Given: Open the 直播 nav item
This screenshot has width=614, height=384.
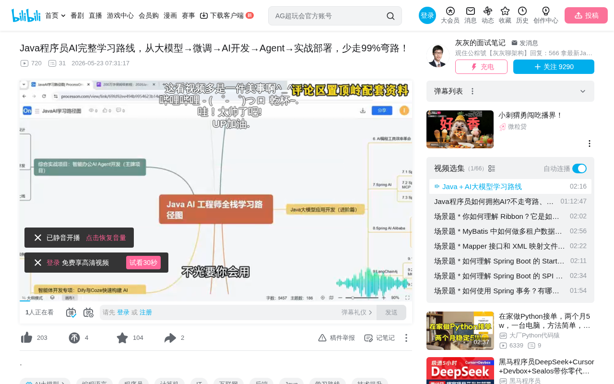Looking at the screenshot, I should (95, 15).
